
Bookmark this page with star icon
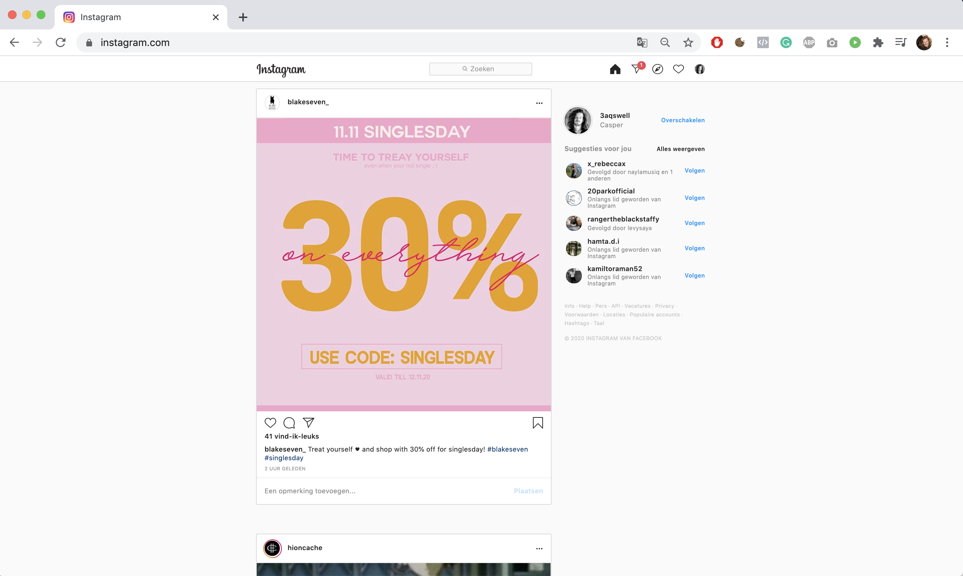tap(688, 42)
